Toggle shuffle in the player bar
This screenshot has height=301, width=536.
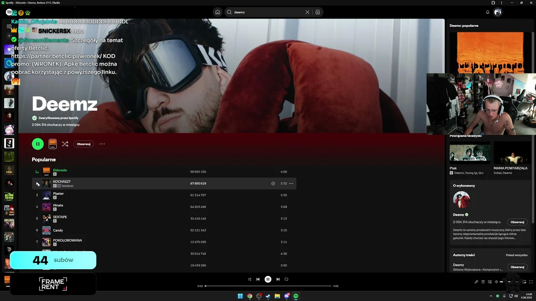click(x=250, y=279)
